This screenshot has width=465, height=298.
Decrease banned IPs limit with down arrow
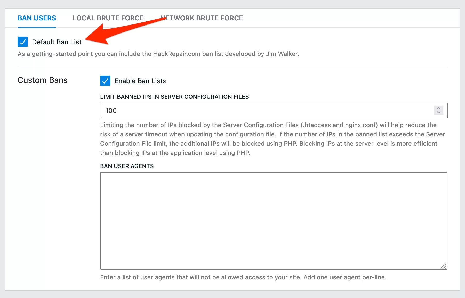coord(438,112)
